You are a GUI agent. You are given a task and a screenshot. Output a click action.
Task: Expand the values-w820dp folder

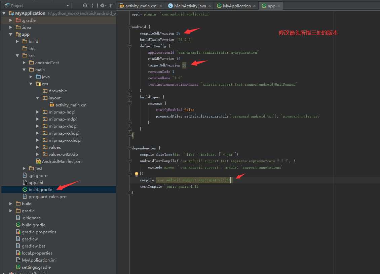[38, 154]
